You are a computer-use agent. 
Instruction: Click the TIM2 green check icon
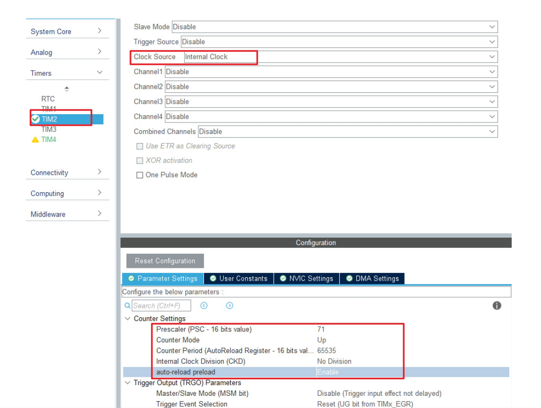point(36,119)
